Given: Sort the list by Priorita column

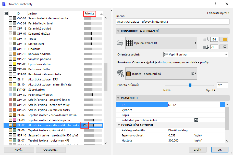Looking at the screenshot, I should (x=90, y=13).
